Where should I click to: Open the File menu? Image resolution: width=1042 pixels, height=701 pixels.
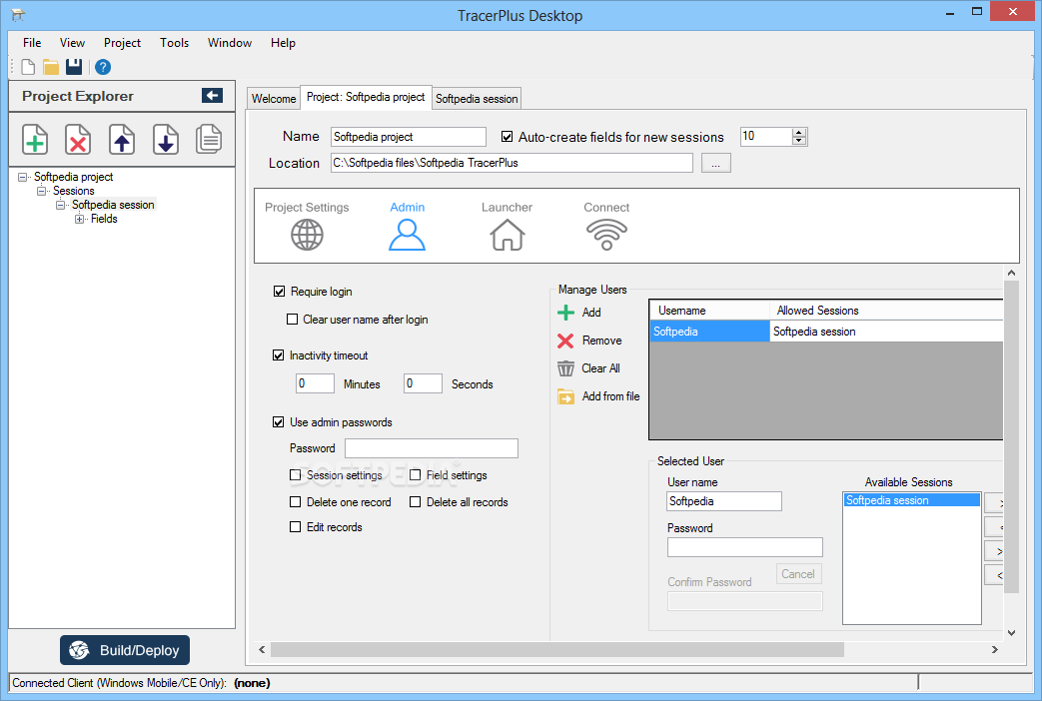point(32,43)
